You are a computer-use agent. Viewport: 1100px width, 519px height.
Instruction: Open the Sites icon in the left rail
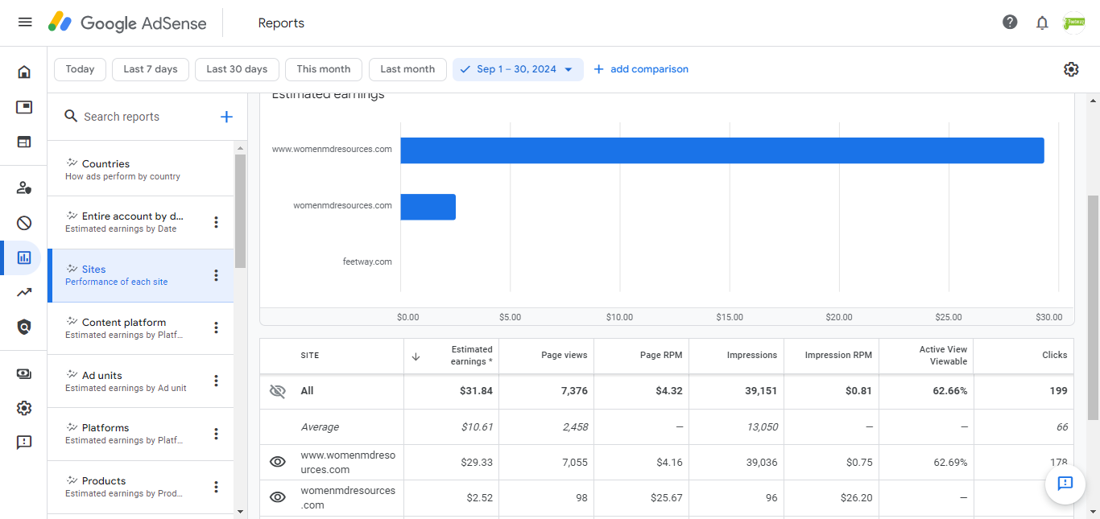(24, 142)
